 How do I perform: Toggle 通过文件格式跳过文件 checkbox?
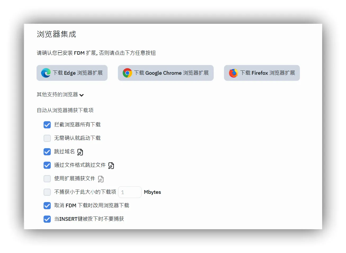click(x=47, y=165)
